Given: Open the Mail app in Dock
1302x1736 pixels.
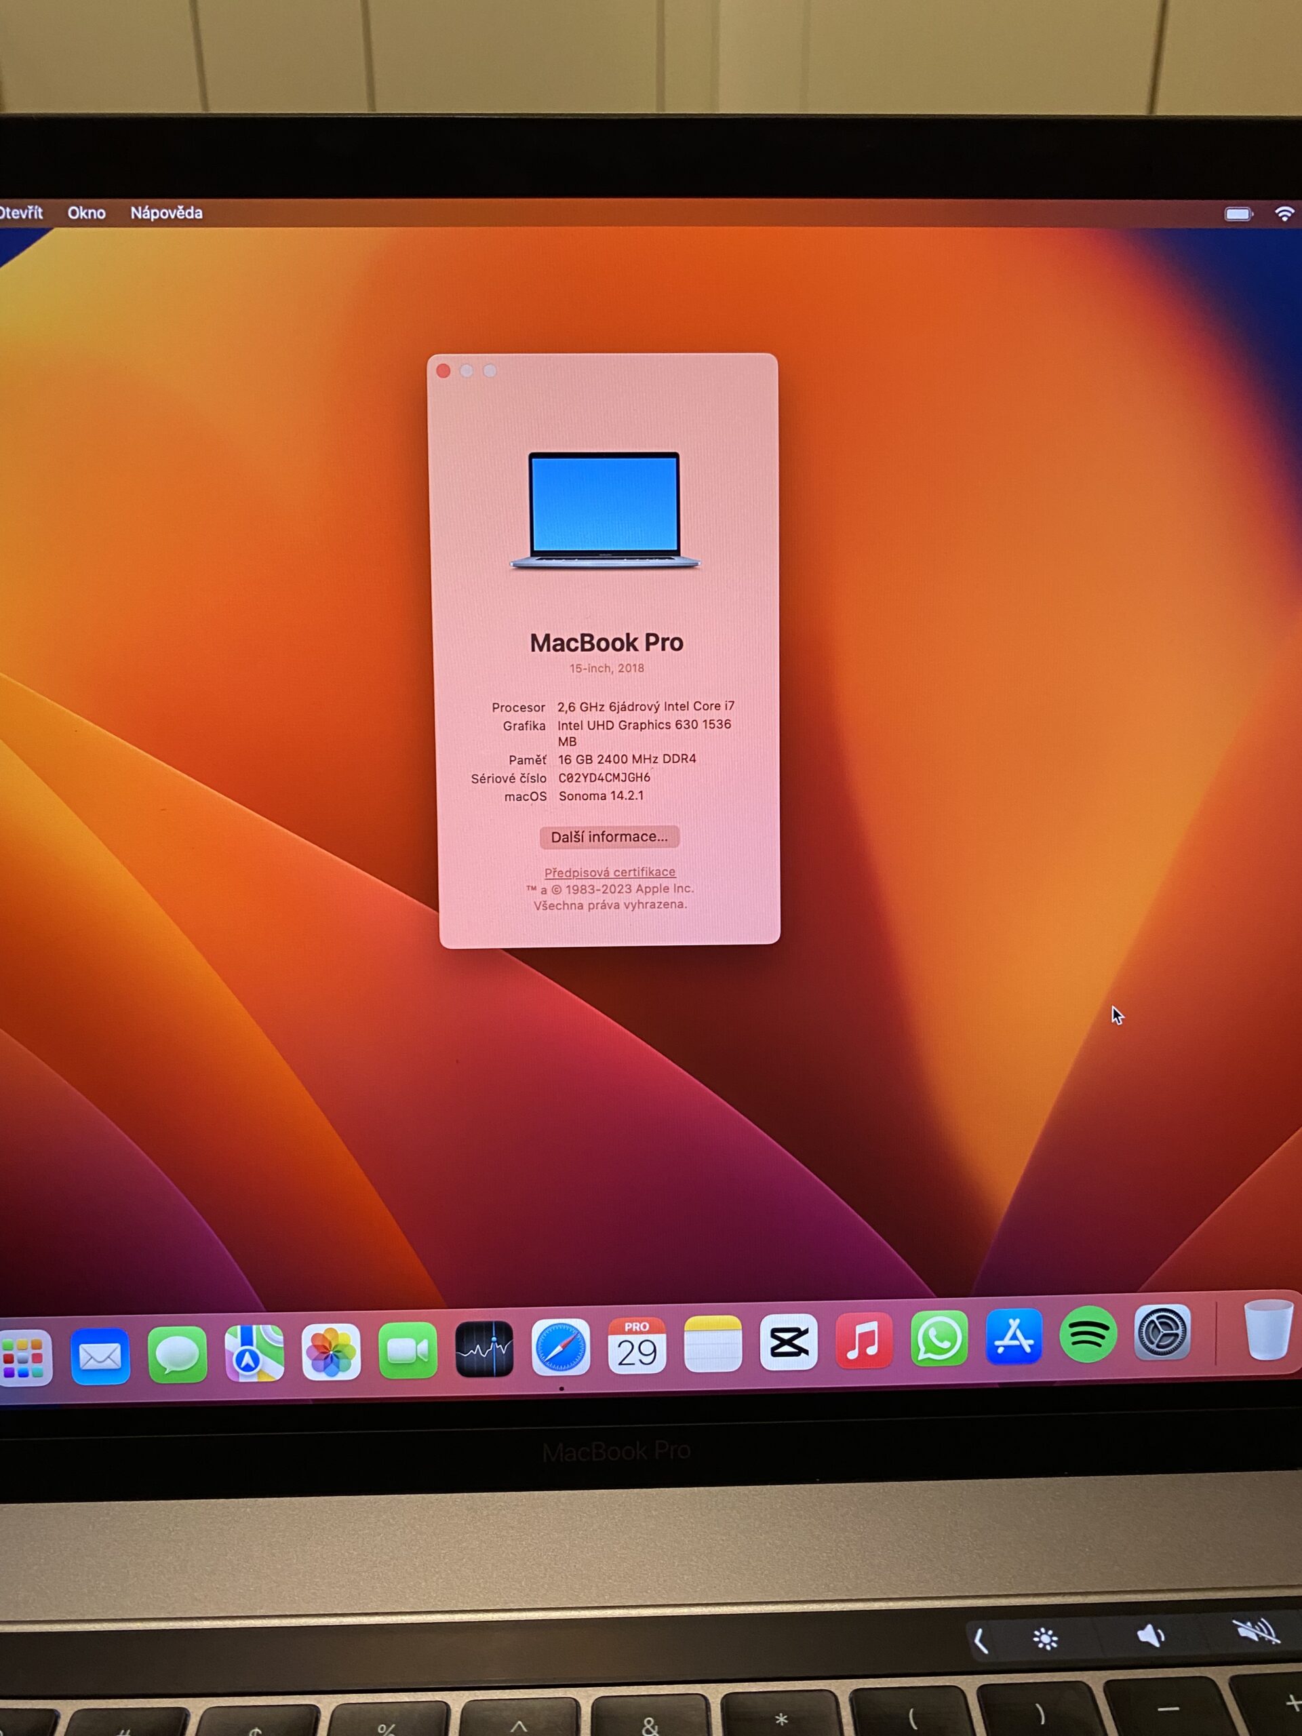Looking at the screenshot, I should pos(100,1356).
